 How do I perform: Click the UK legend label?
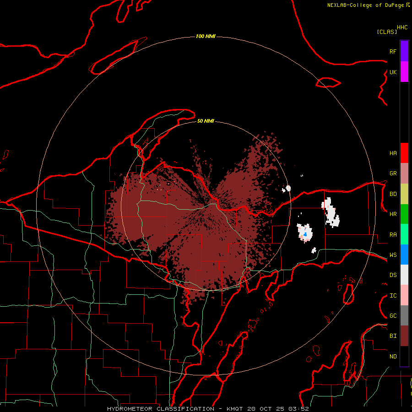[393, 72]
